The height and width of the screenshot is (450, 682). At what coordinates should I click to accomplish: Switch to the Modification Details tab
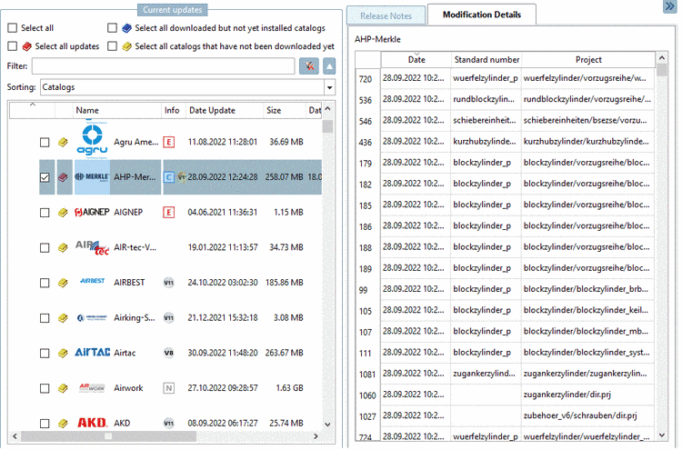tap(481, 15)
